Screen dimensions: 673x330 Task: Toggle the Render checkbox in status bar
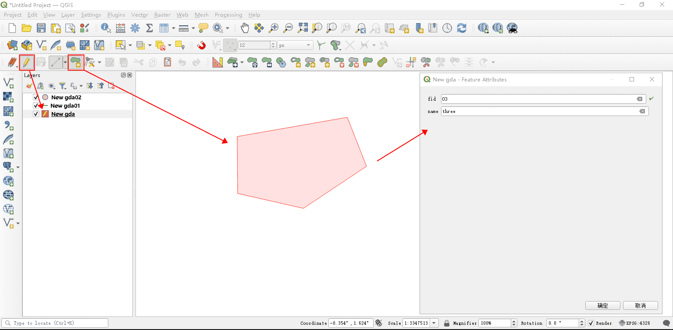click(591, 323)
